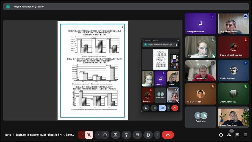
Task: Raise your hand
Action: click(x=148, y=135)
